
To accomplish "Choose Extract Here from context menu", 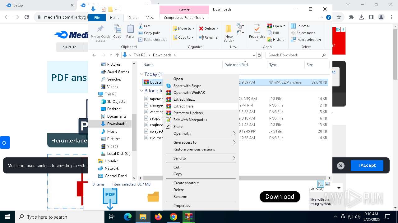I will (x=201, y=106).
